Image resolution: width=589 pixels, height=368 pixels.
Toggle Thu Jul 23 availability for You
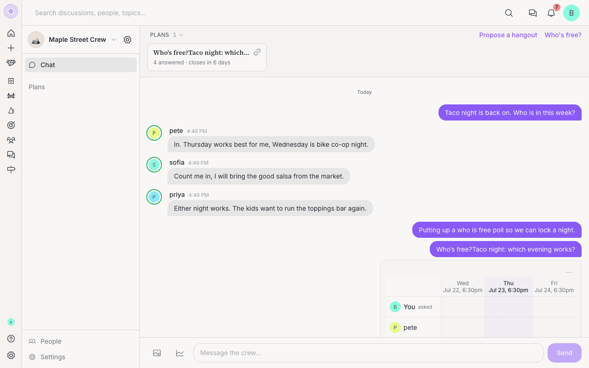tap(508, 307)
